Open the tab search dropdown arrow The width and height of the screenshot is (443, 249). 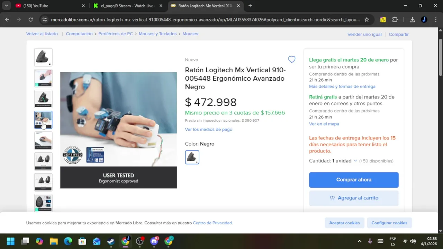6,6
